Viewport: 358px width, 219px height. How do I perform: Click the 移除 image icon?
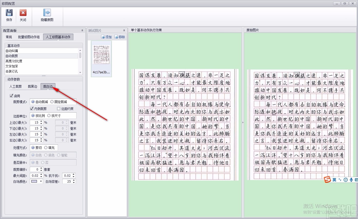116,37
